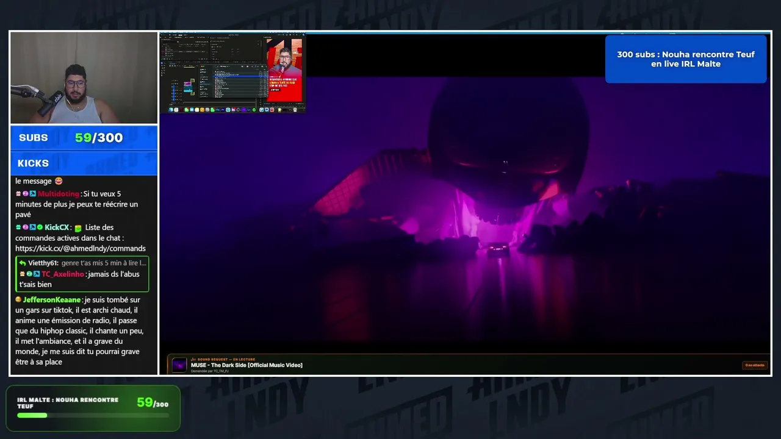Click the emoji avatar beside JeffersonKeaane
The height and width of the screenshot is (439, 781).
[18, 300]
